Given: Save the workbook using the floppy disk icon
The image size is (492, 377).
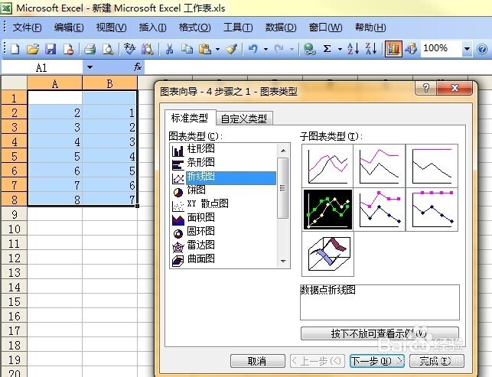Looking at the screenshot, I should (x=51, y=49).
